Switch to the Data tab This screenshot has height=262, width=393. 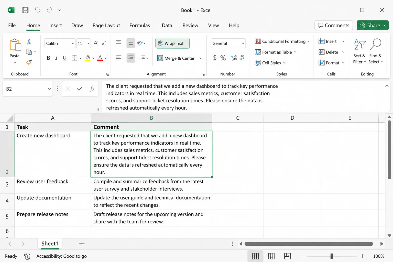point(167,25)
